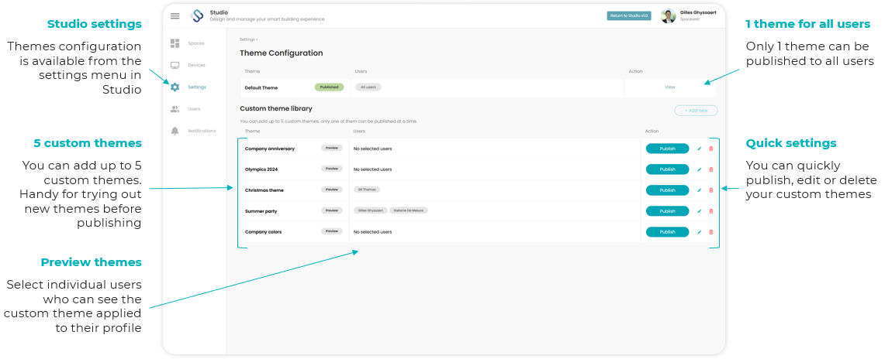Edit the Christmas theme pencil icon
Image resolution: width=885 pixels, height=359 pixels.
(x=700, y=190)
